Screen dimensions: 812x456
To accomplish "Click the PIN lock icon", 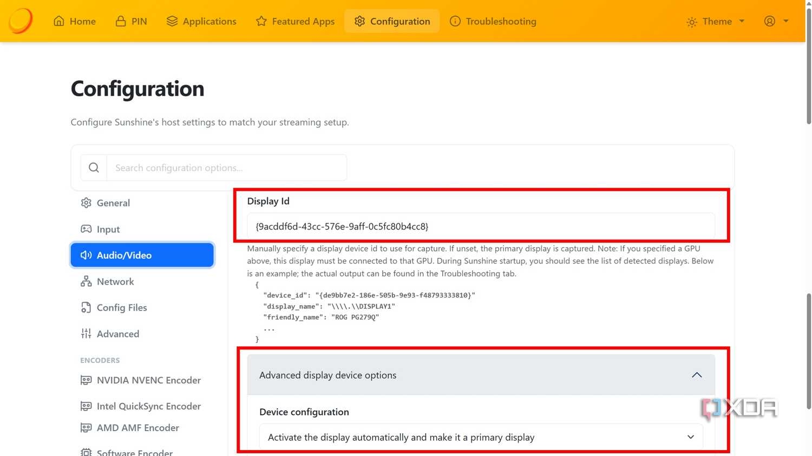I will pyautogui.click(x=121, y=21).
